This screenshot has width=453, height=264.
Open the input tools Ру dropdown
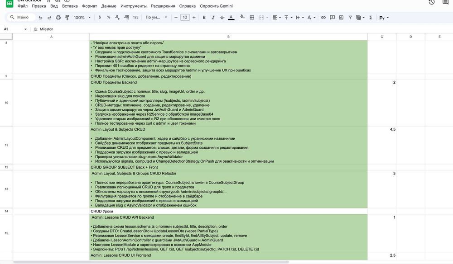point(384,18)
